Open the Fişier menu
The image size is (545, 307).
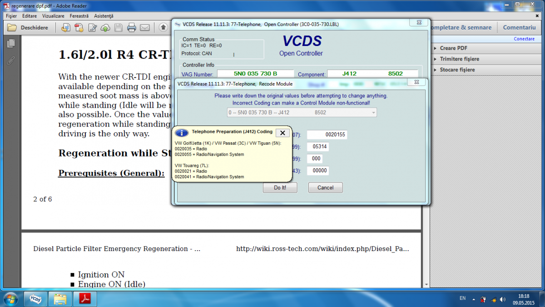11,16
